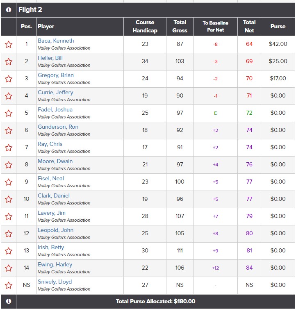The width and height of the screenshot is (296, 309).
Task: Open Brian Gregory's player profile link
Action: pos(56,75)
